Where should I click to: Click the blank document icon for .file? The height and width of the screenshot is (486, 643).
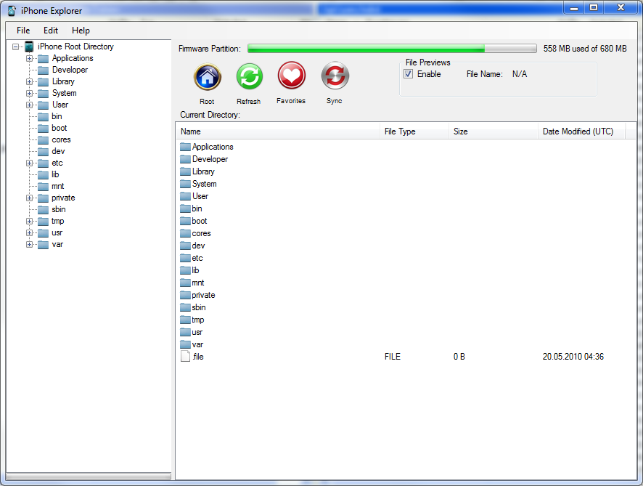click(185, 356)
